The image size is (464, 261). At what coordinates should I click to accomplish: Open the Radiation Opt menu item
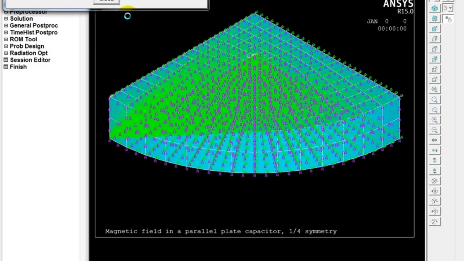pyautogui.click(x=29, y=53)
